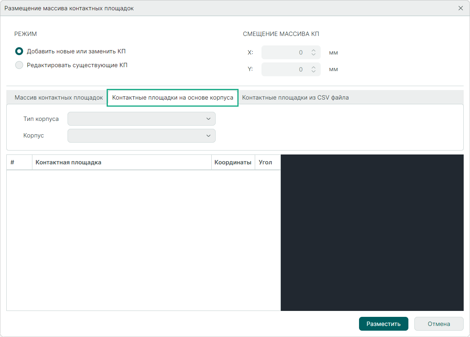This screenshot has width=470, height=337.
Task: Increase Y offset with up arrow
Action: (314, 67)
